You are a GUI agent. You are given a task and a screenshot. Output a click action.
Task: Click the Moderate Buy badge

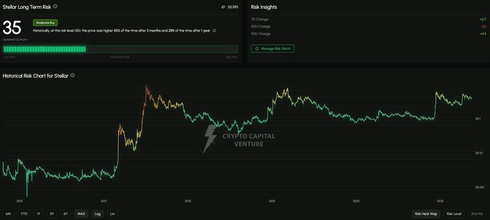(x=45, y=23)
